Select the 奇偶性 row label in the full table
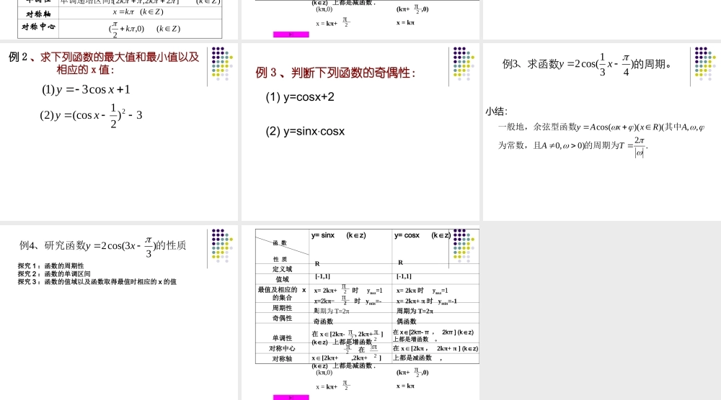 click(282, 319)
